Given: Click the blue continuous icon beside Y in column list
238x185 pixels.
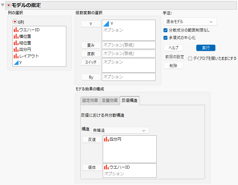Looking at the screenshot, I should [16, 62].
